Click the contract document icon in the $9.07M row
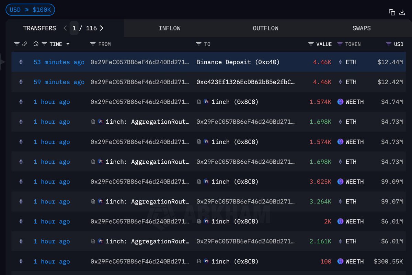Image resolution: width=412 pixels, height=275 pixels. click(93, 201)
